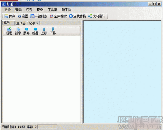Screen dimensions: 163x130
Task: Open the 防干扰 menu
Action: [66, 10]
